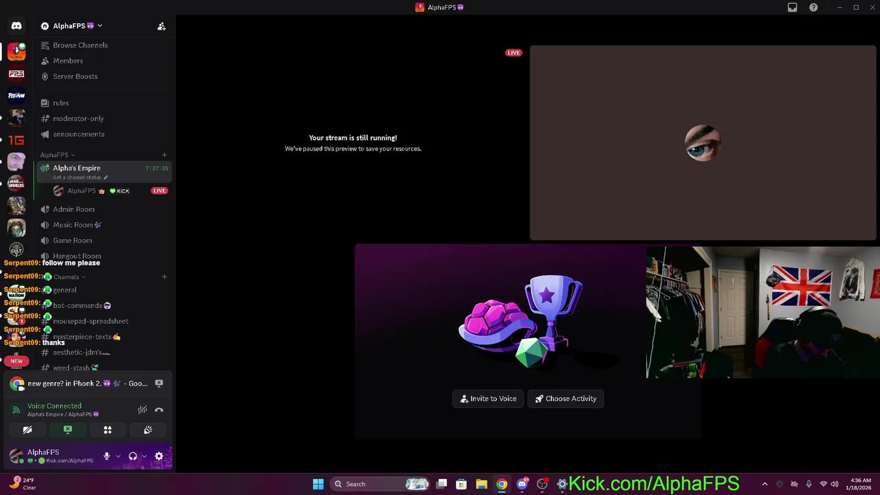Image resolution: width=880 pixels, height=495 pixels.
Task: Open Discord direct messages home icon
Action: click(x=16, y=26)
